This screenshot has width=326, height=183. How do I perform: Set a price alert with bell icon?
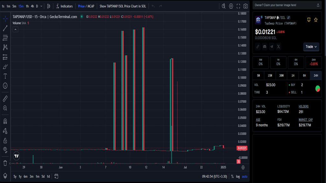click(308, 20)
